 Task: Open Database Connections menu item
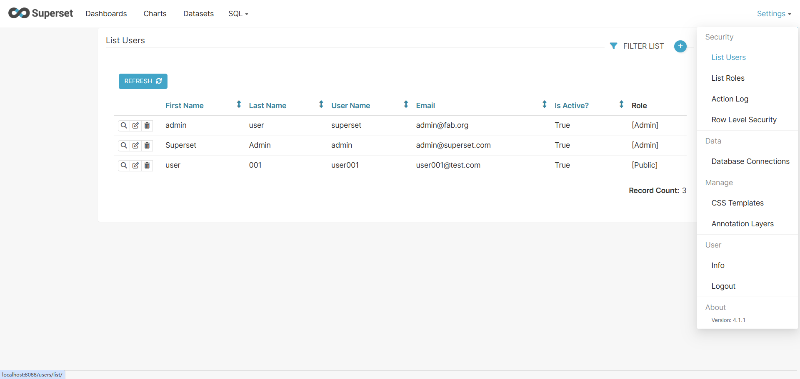[x=750, y=161]
